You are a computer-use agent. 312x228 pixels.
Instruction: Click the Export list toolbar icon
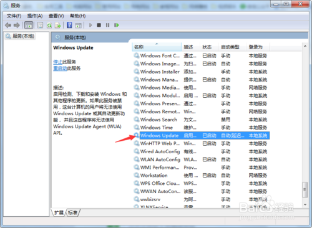[x=58, y=25]
